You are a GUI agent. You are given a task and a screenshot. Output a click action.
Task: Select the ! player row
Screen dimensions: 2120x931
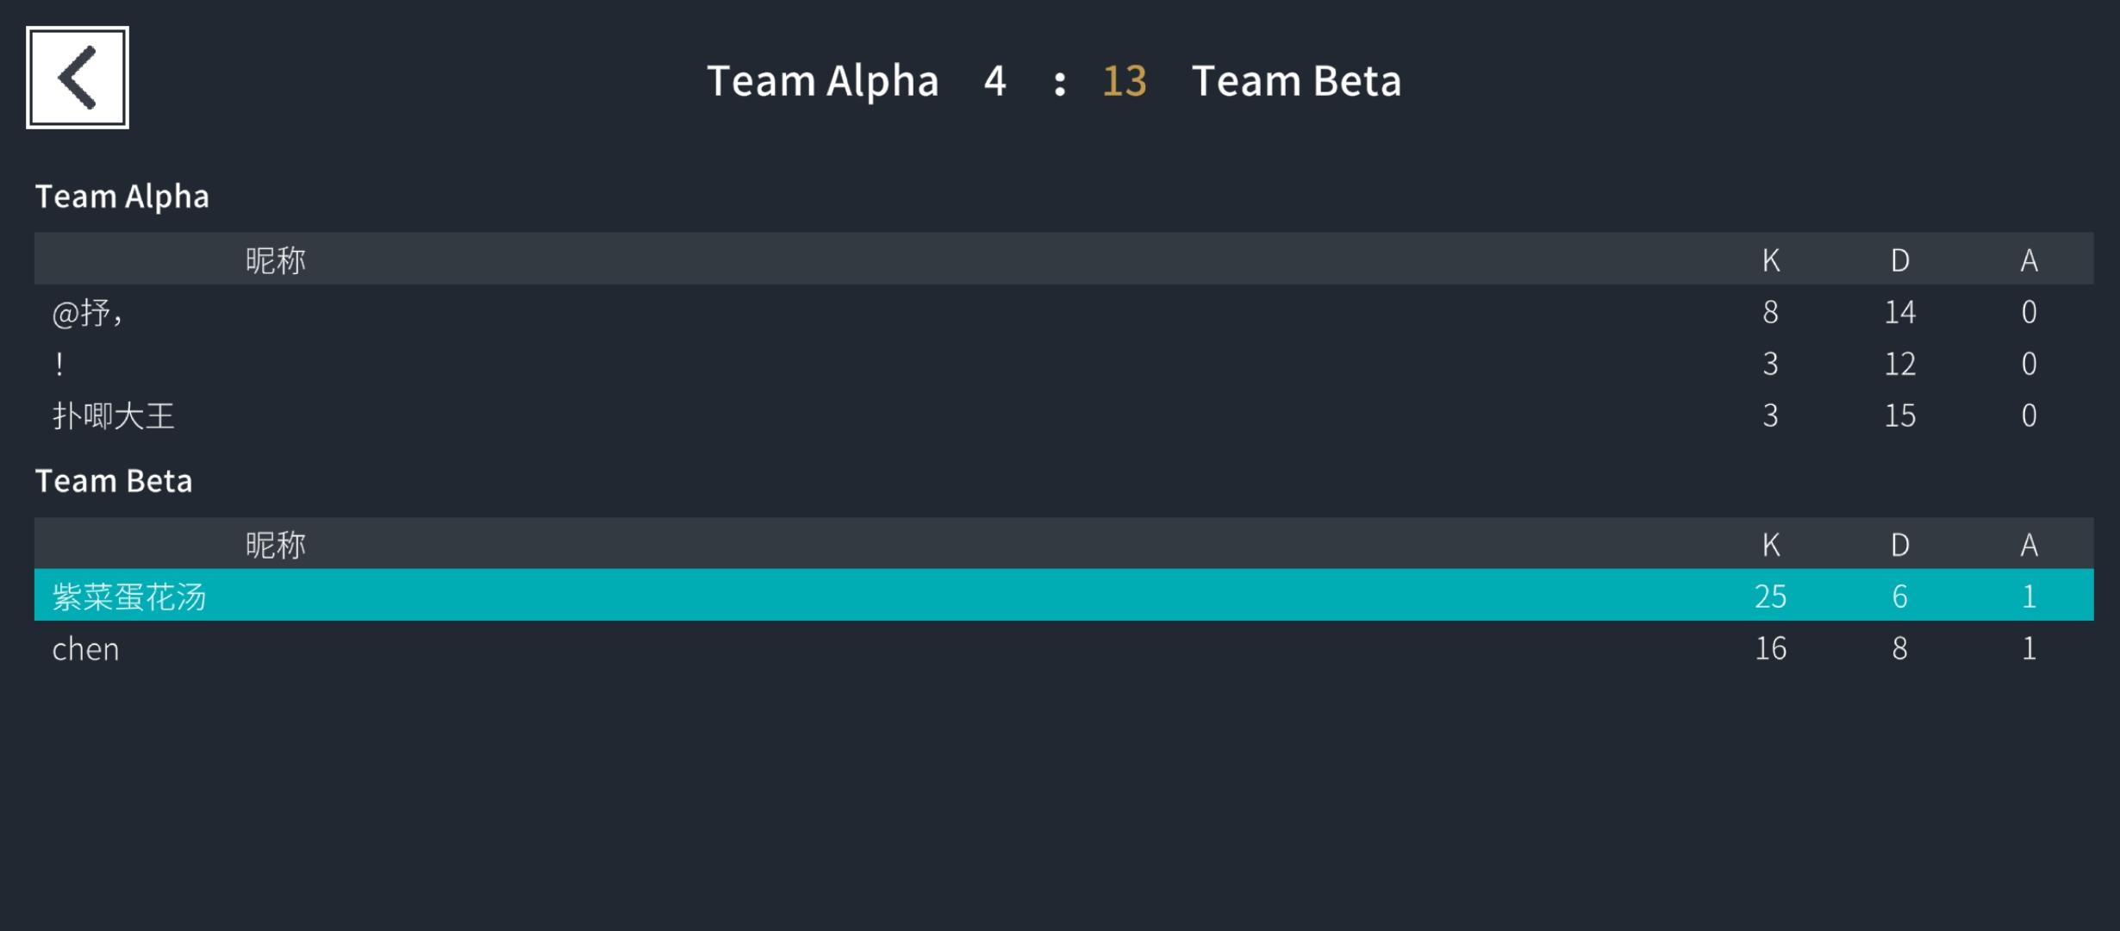tap(1063, 363)
